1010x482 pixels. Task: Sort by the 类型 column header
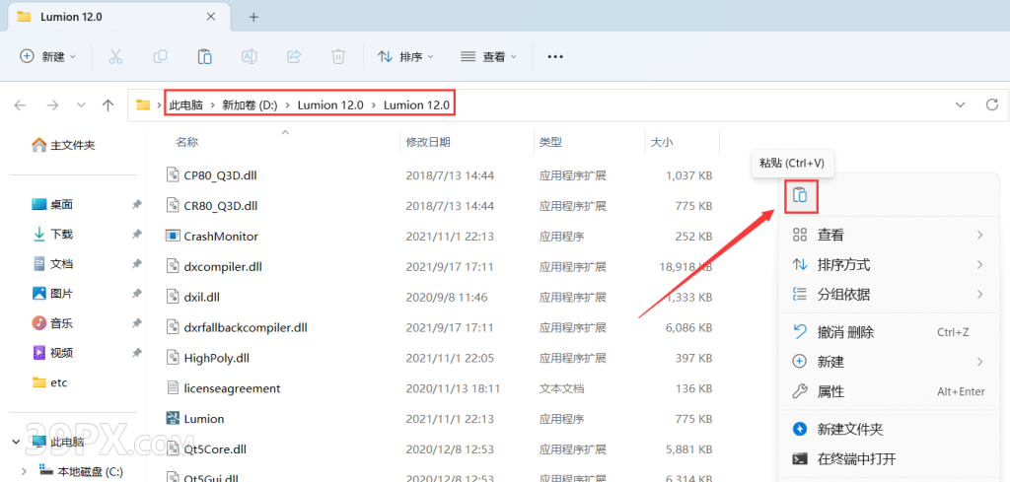tap(550, 142)
